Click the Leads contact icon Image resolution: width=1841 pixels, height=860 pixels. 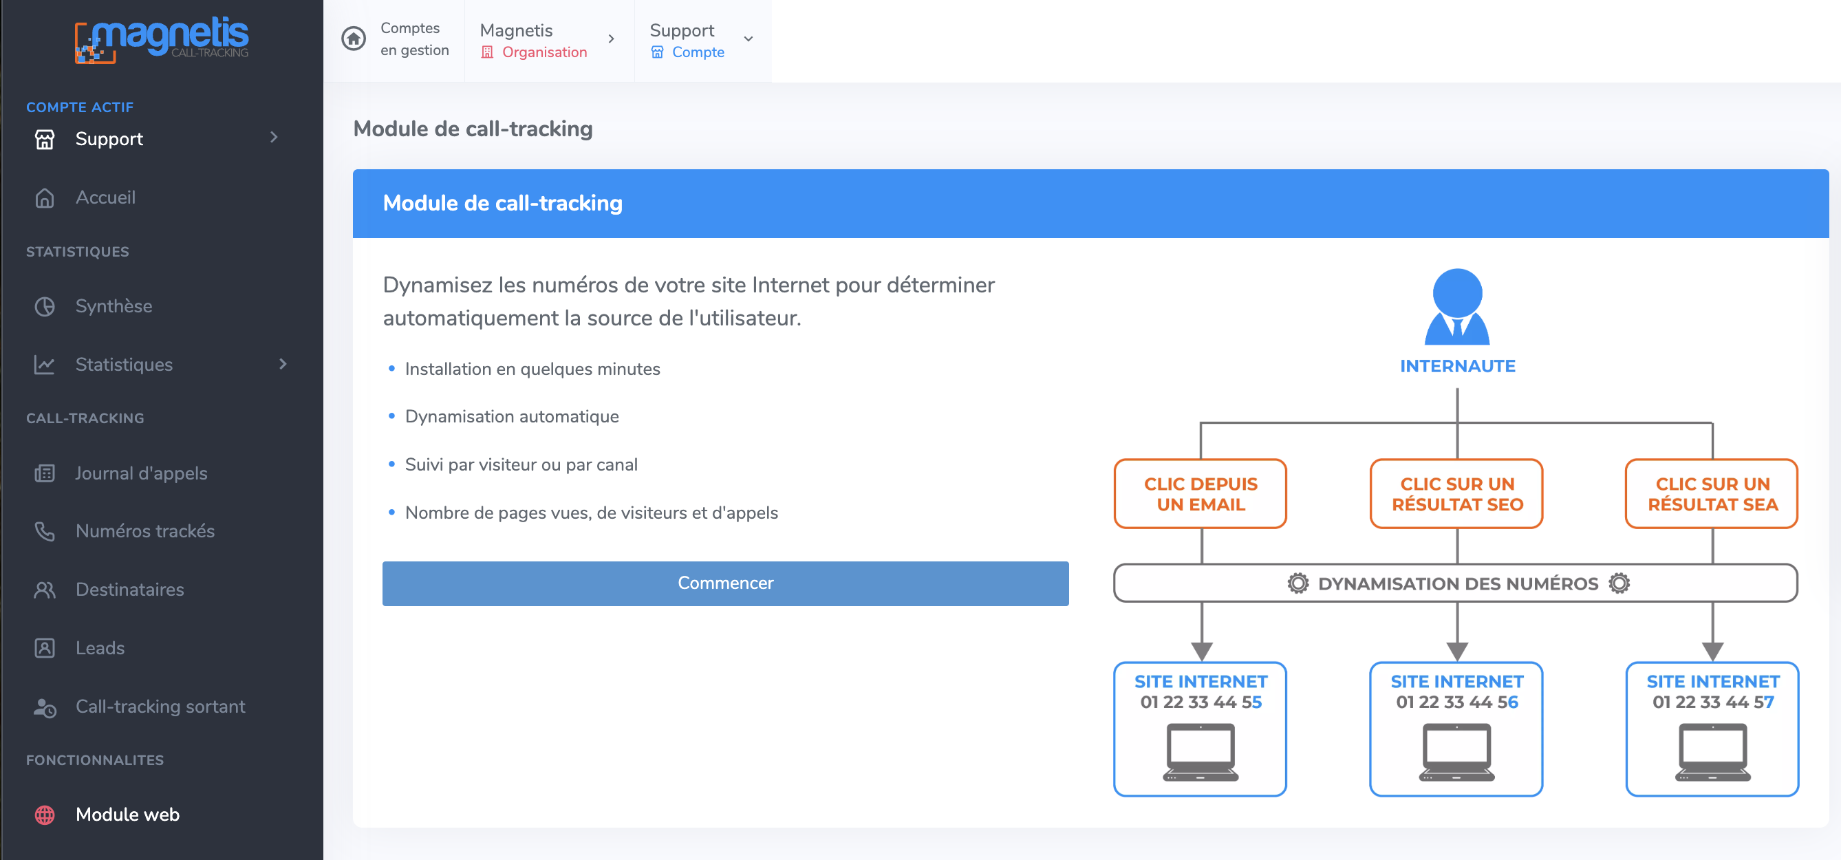click(44, 647)
